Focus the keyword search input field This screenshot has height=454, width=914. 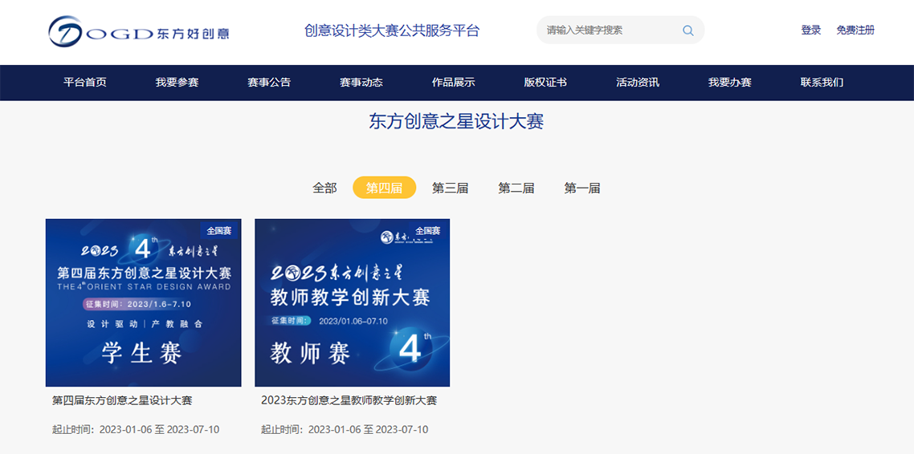pos(609,30)
